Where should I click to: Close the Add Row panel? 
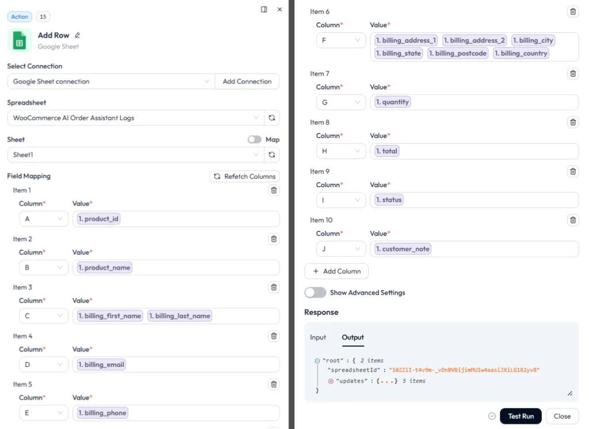point(280,9)
